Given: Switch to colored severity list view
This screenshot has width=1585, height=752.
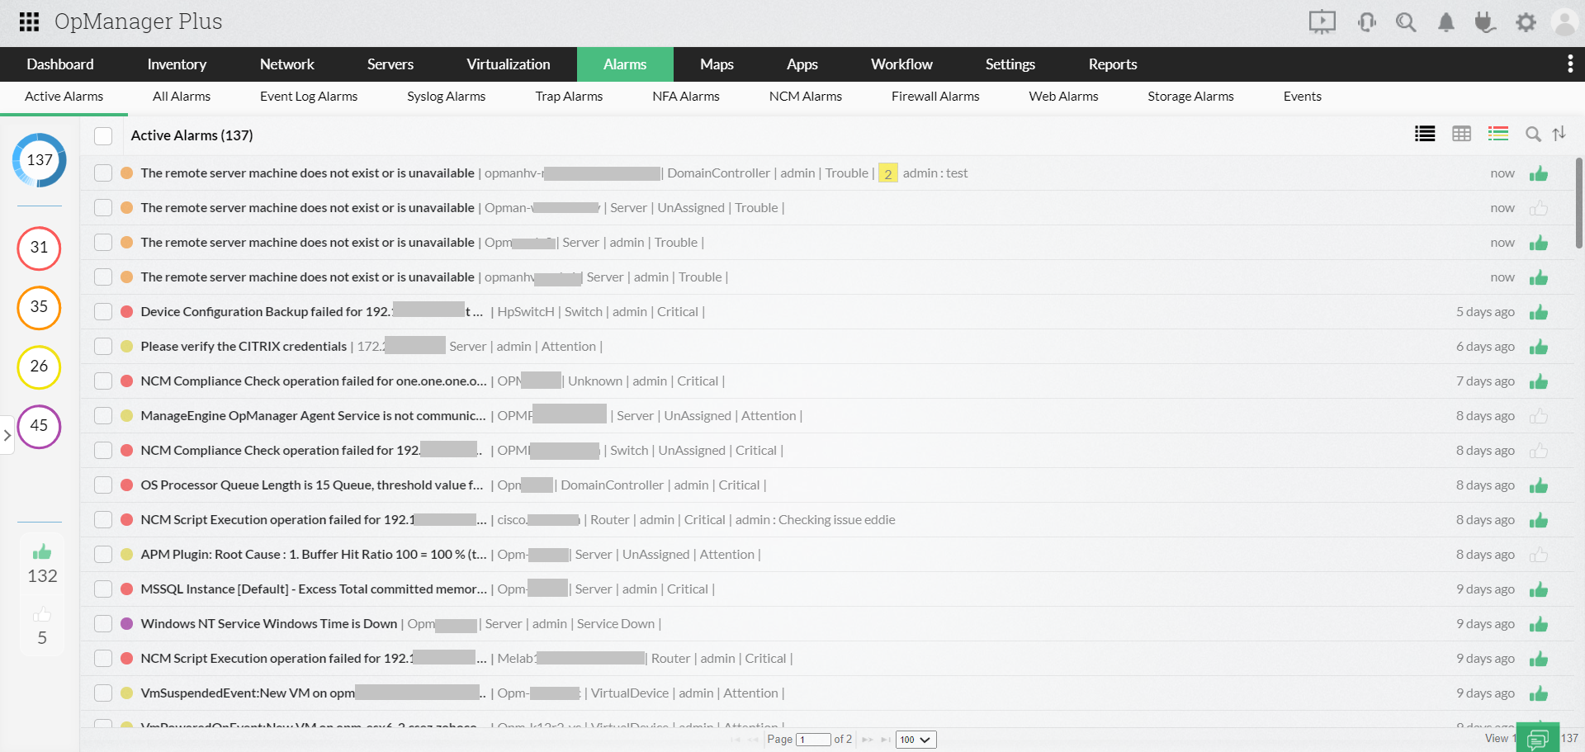Looking at the screenshot, I should 1498,134.
